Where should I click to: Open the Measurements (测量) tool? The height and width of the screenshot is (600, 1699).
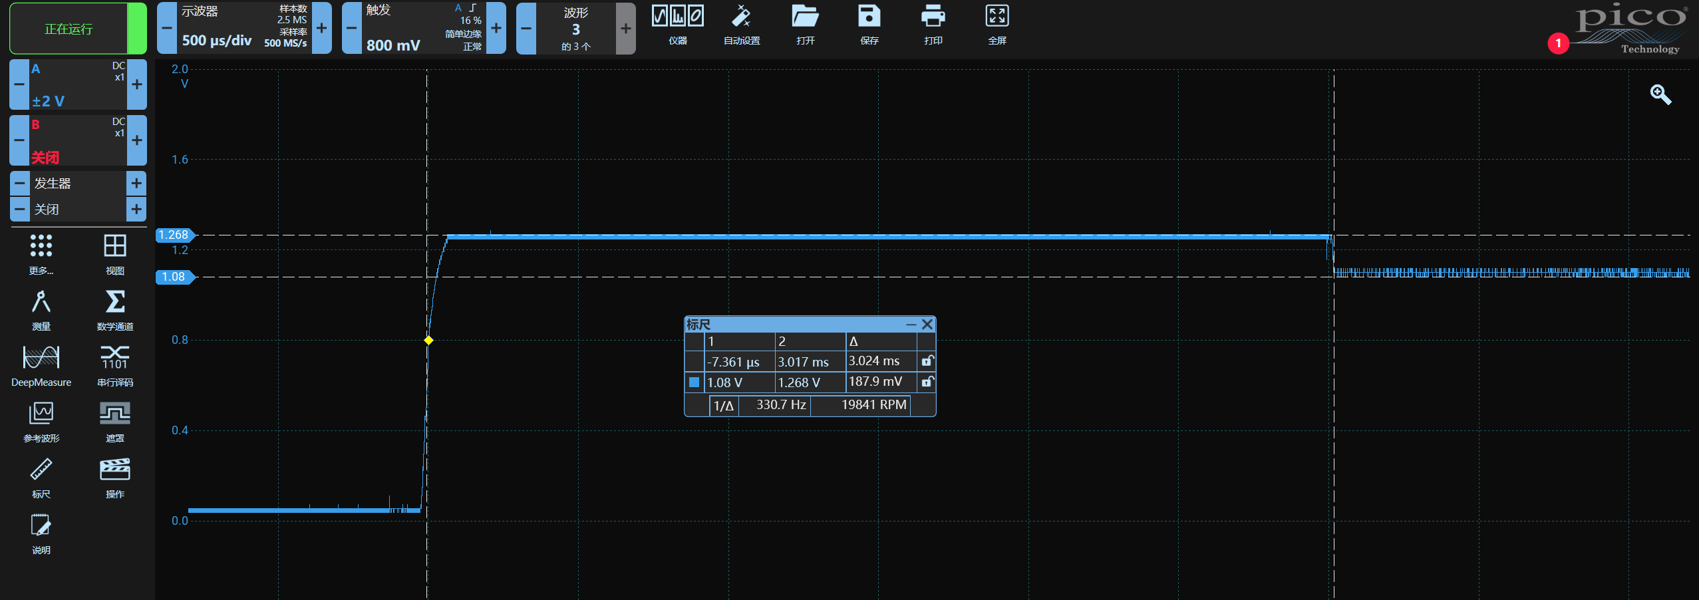pos(41,309)
